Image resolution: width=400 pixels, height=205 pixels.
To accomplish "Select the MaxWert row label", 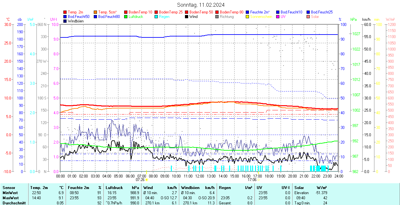I will pyautogui.click(x=11, y=198).
